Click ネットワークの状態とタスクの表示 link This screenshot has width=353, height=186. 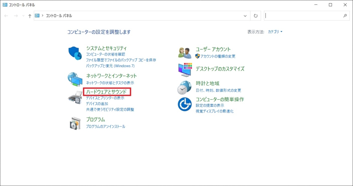(110, 83)
